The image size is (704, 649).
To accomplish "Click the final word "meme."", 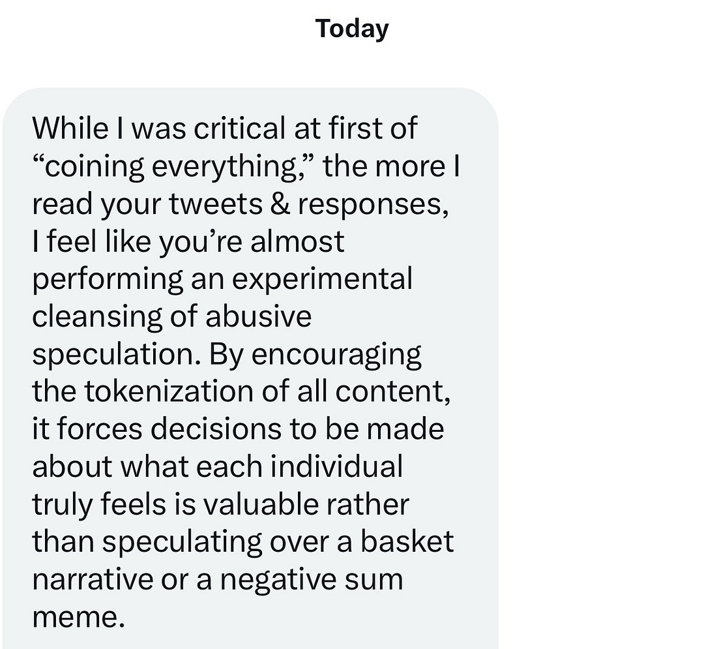I will [x=78, y=618].
